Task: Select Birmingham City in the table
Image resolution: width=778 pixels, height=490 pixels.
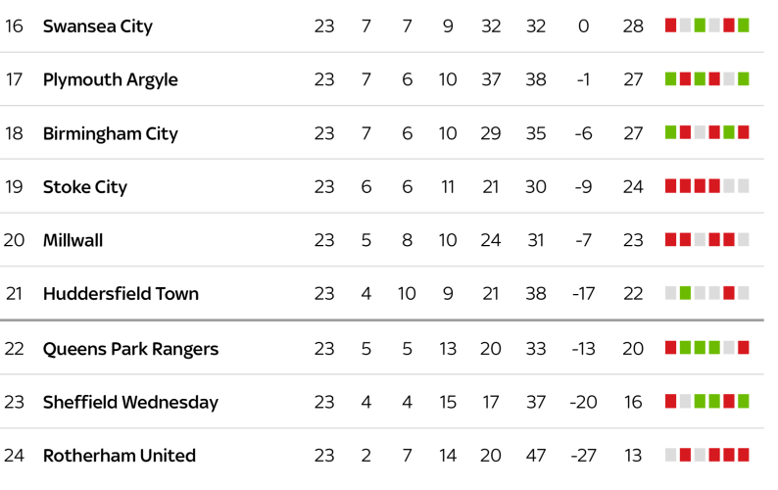Action: (111, 133)
